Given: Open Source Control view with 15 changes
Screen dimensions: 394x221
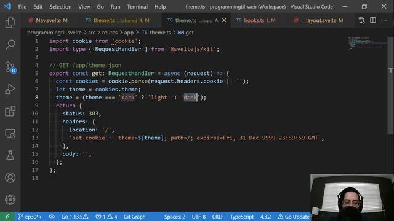Looking at the screenshot, I should 10,67.
